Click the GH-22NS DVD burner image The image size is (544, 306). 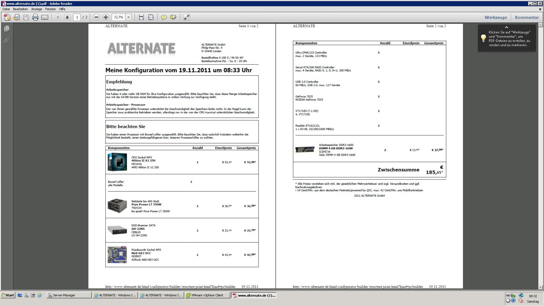pos(117,230)
